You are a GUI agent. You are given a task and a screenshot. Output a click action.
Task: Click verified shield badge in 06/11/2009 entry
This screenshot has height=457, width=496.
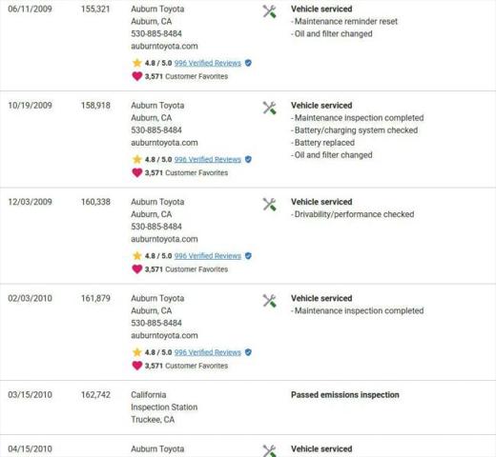click(248, 63)
